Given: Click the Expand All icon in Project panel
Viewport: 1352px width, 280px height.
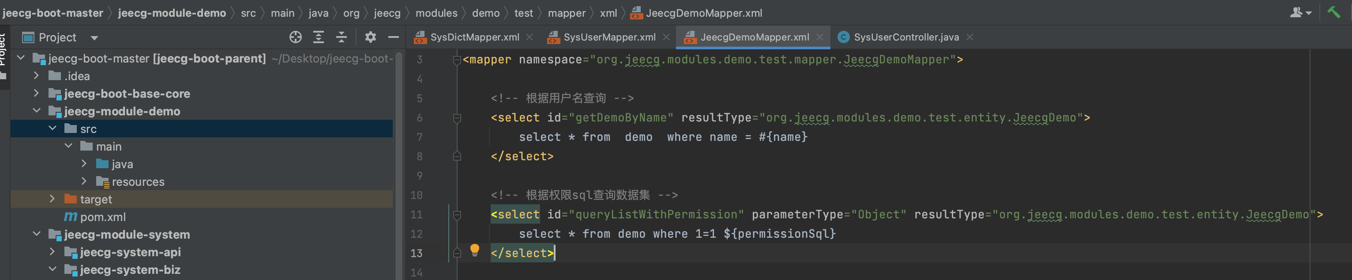Looking at the screenshot, I should [319, 37].
